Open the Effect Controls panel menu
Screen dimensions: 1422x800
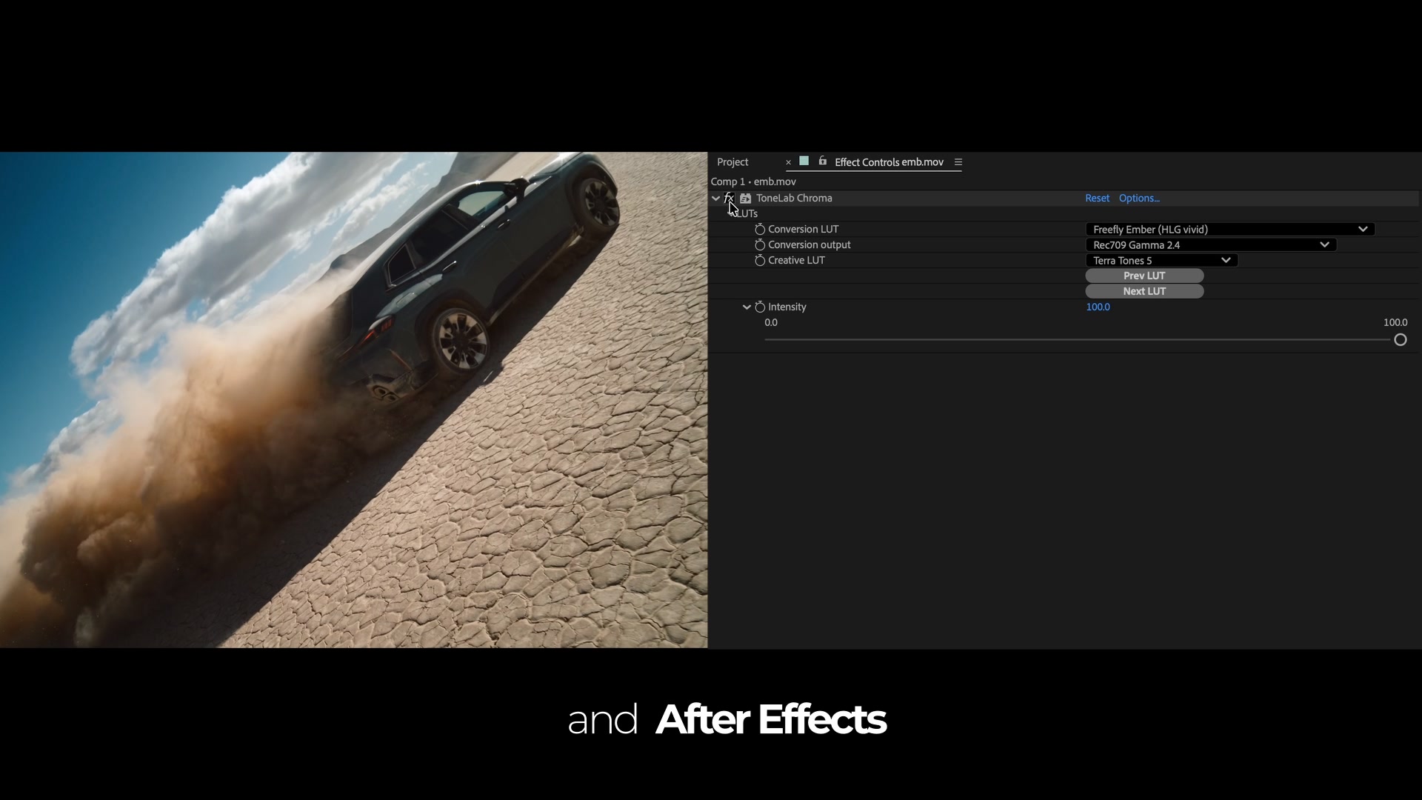958,162
